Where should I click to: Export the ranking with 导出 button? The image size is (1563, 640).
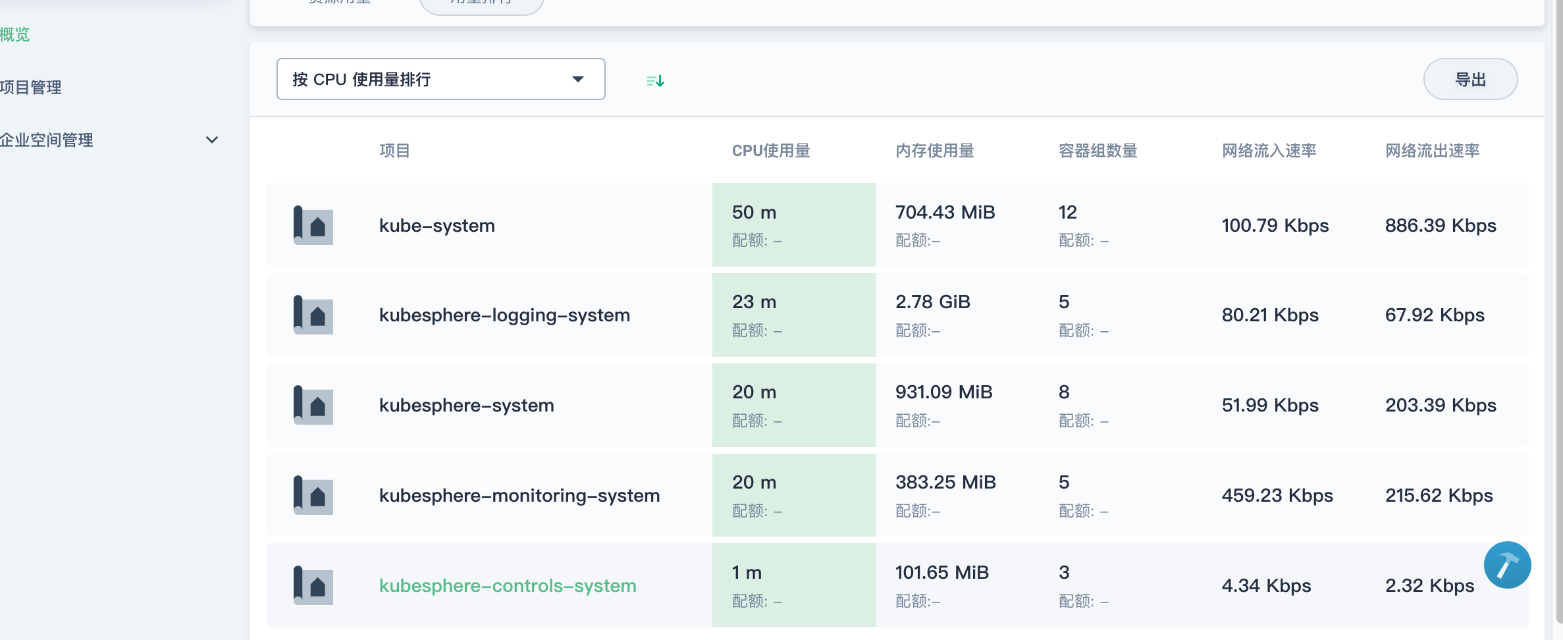click(1470, 79)
